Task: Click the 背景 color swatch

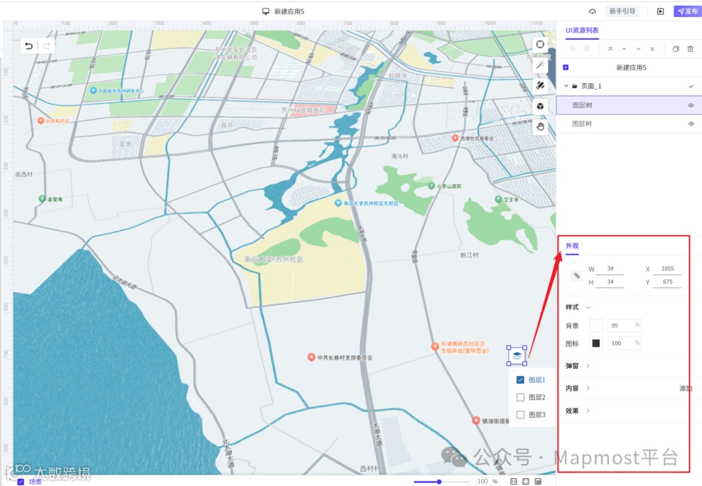Action: [596, 326]
